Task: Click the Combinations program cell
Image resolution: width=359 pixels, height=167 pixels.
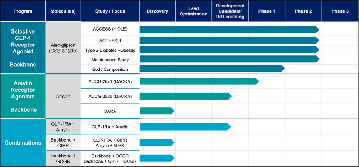Action: coord(23,143)
